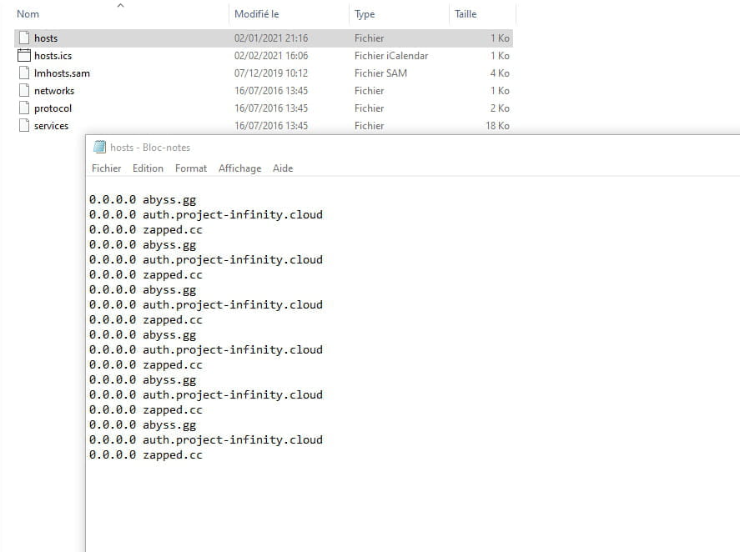Select the file named protocol

pos(53,108)
